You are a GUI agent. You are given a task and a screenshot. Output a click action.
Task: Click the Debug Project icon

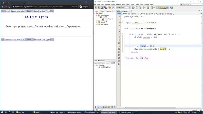pyautogui.click(x=148, y=8)
